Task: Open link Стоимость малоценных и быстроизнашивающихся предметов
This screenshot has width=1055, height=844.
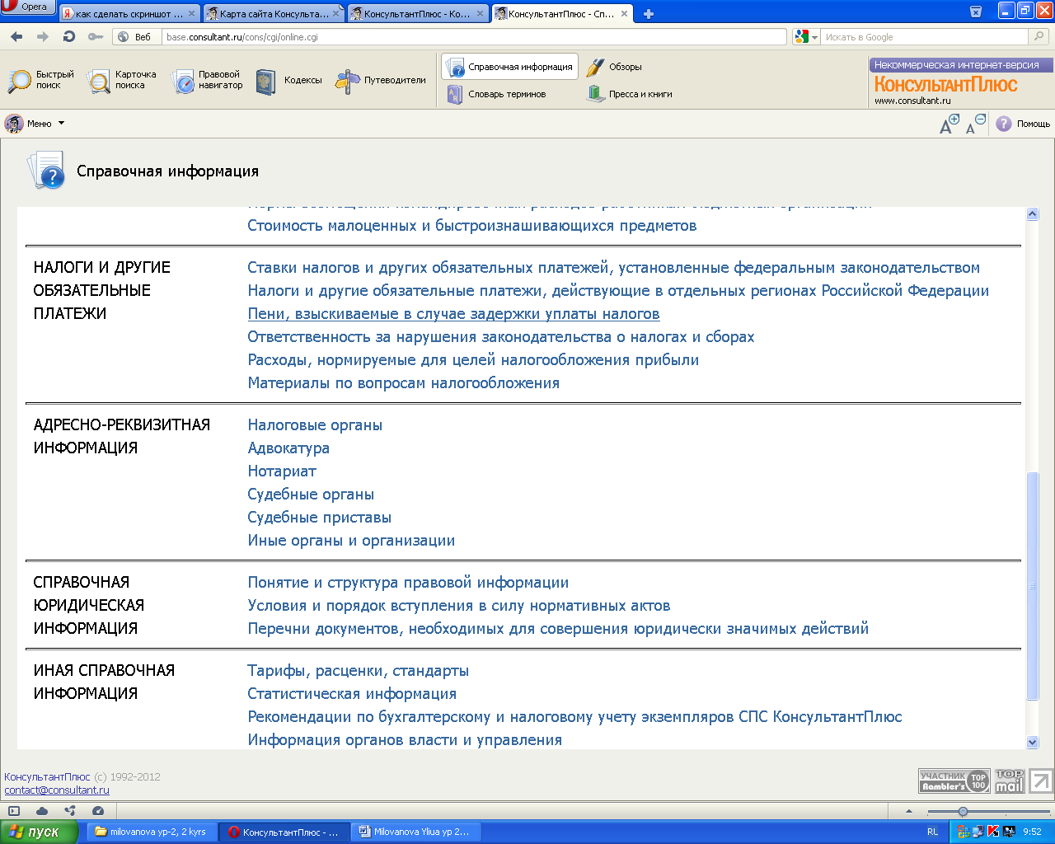Action: pos(472,226)
